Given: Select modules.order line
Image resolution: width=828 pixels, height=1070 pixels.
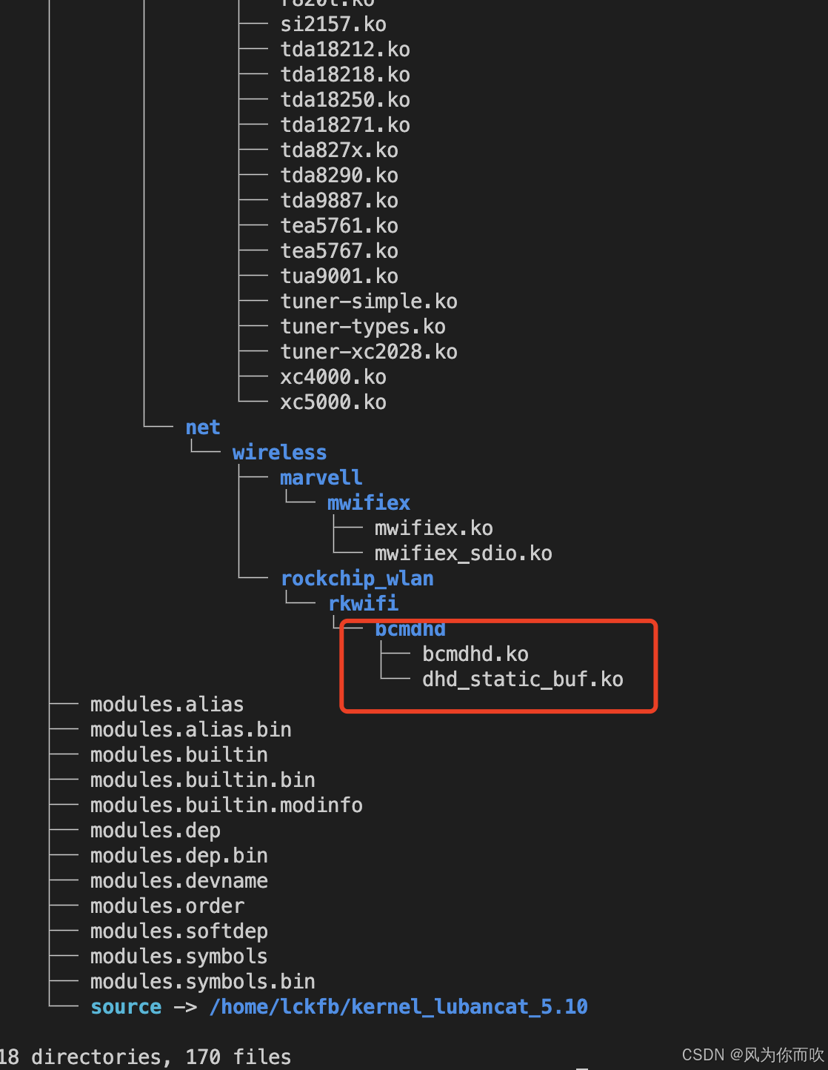Looking at the screenshot, I should click(167, 906).
